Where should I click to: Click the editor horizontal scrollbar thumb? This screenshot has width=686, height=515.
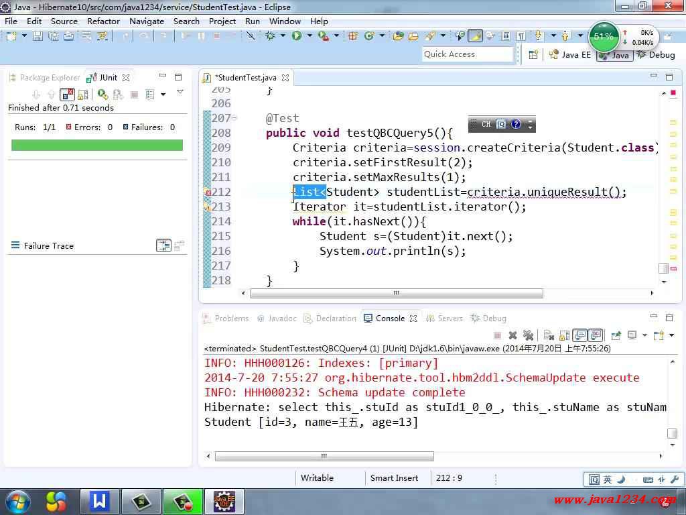pyautogui.click(x=397, y=293)
